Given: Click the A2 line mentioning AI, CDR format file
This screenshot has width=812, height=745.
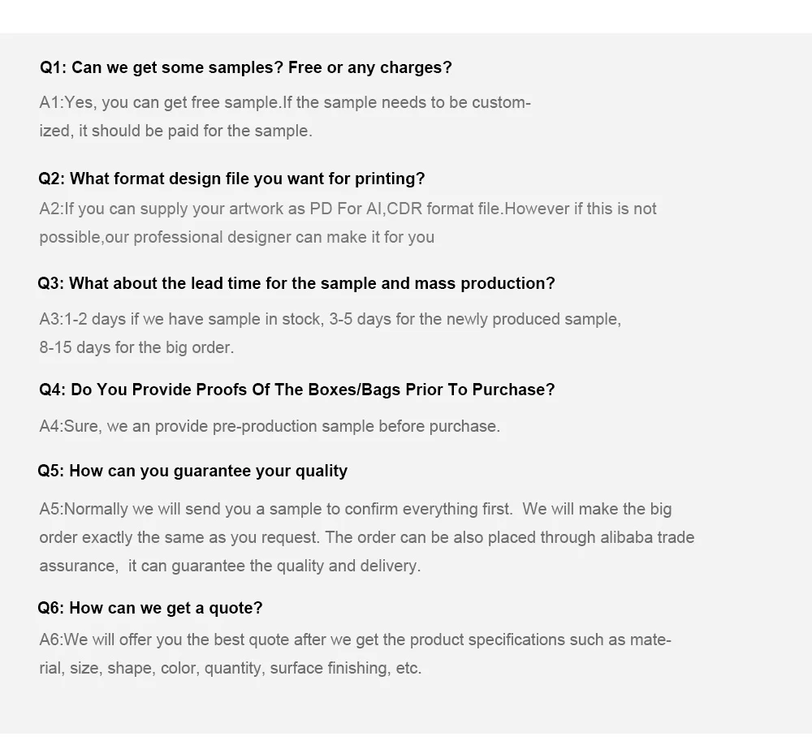Looking at the screenshot, I should pyautogui.click(x=348, y=209).
